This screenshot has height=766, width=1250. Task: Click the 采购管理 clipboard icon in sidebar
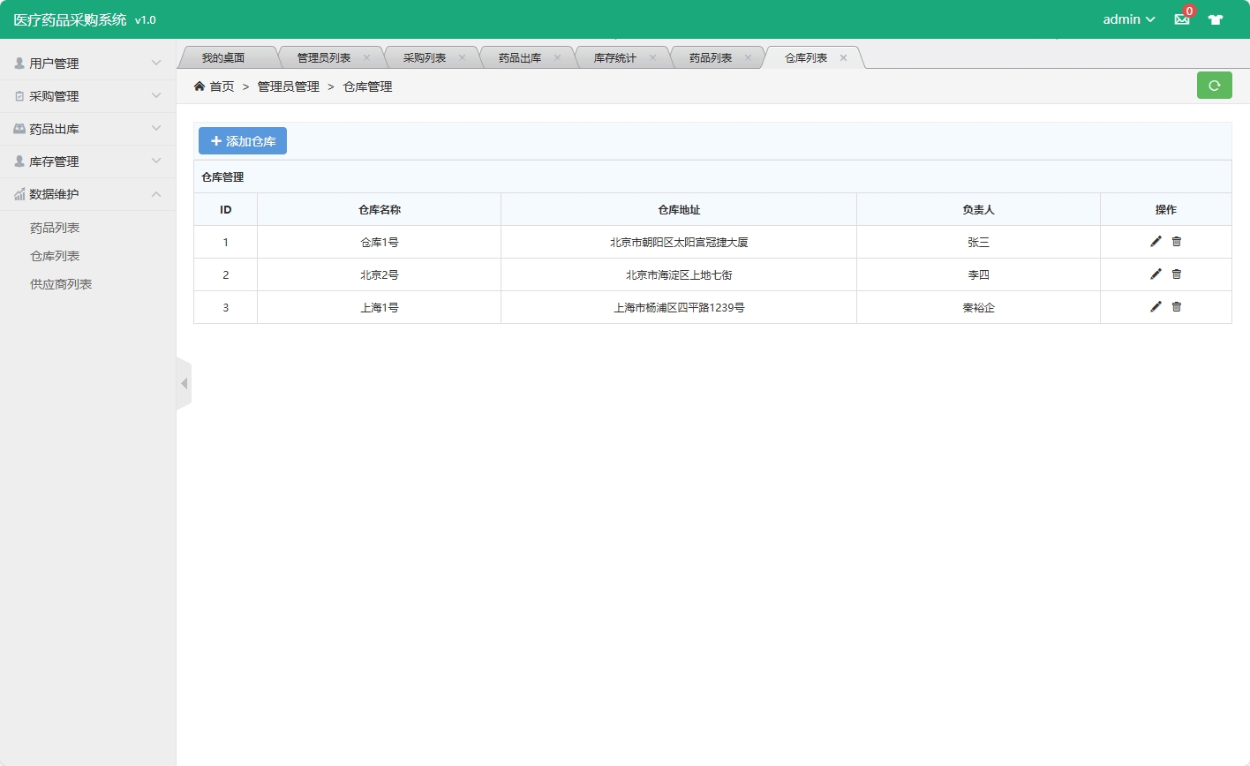19,95
